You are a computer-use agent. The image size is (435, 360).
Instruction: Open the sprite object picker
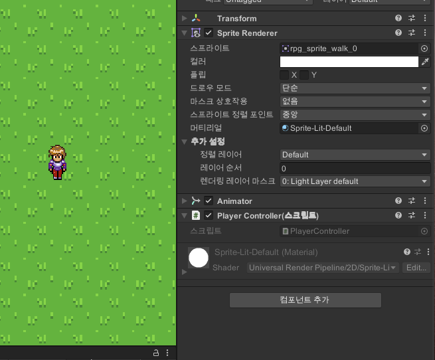pyautogui.click(x=424, y=48)
